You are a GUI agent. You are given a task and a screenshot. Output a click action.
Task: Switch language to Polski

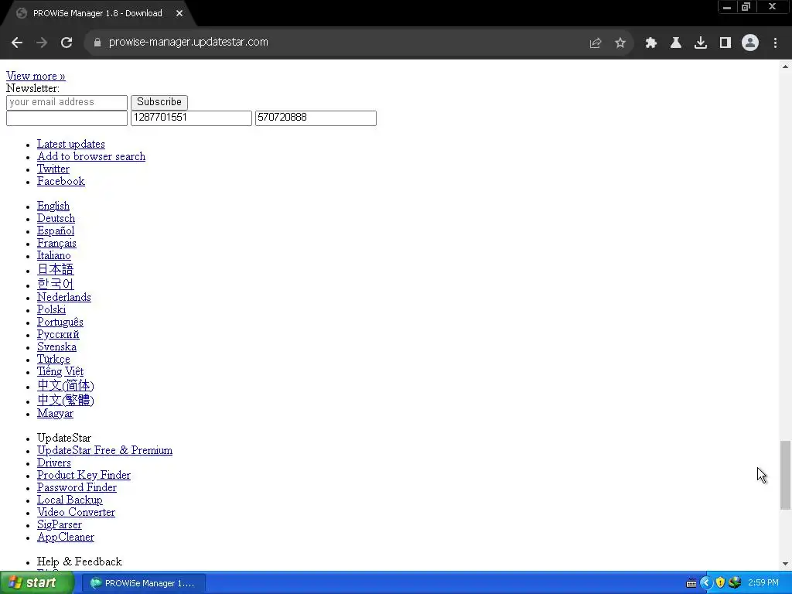[51, 309]
